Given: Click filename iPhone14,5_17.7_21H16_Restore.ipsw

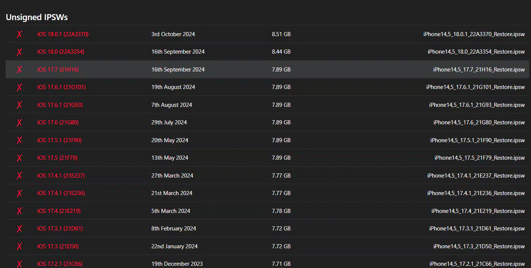Looking at the screenshot, I should [479, 70].
